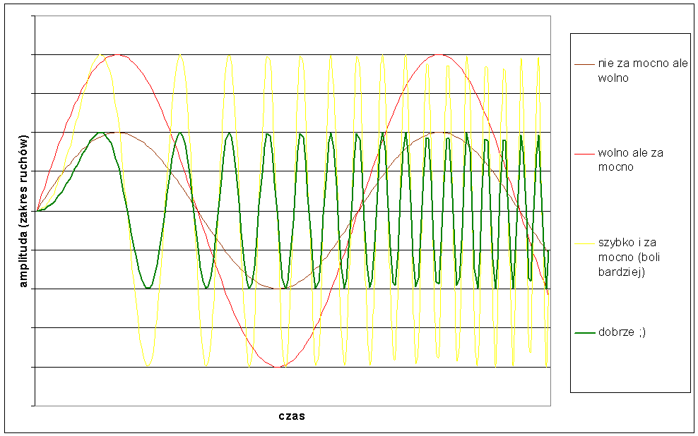Click first peak of the small brown sine curve

(119, 133)
